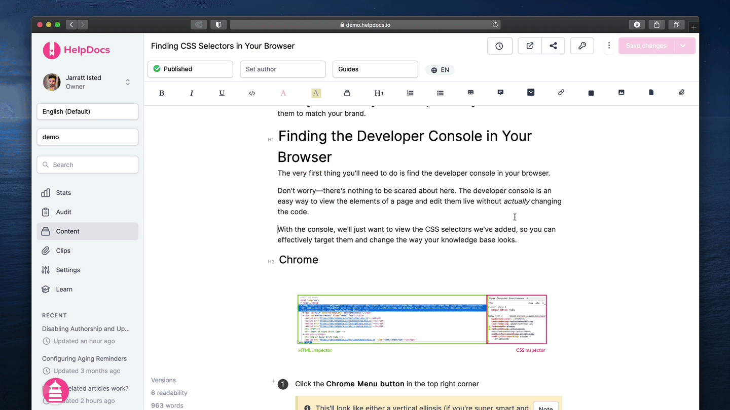730x410 pixels.
Task: Click the browser share button
Action: [x=656, y=24]
